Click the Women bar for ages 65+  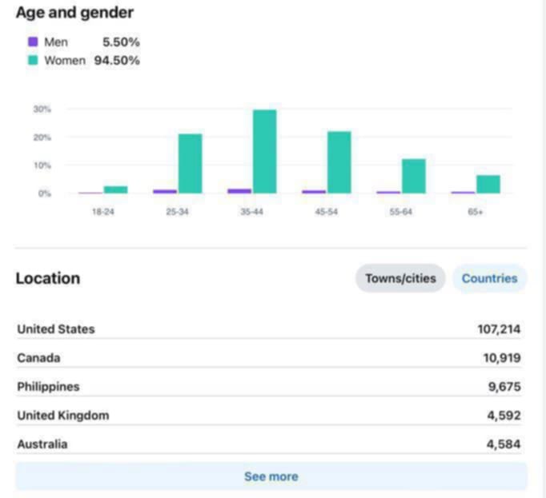tap(488, 184)
